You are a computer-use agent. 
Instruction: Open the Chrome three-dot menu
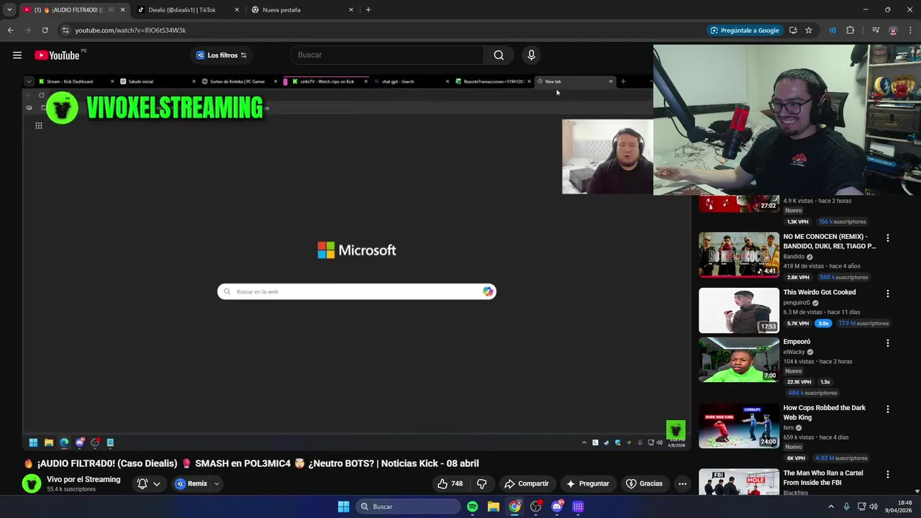point(910,30)
